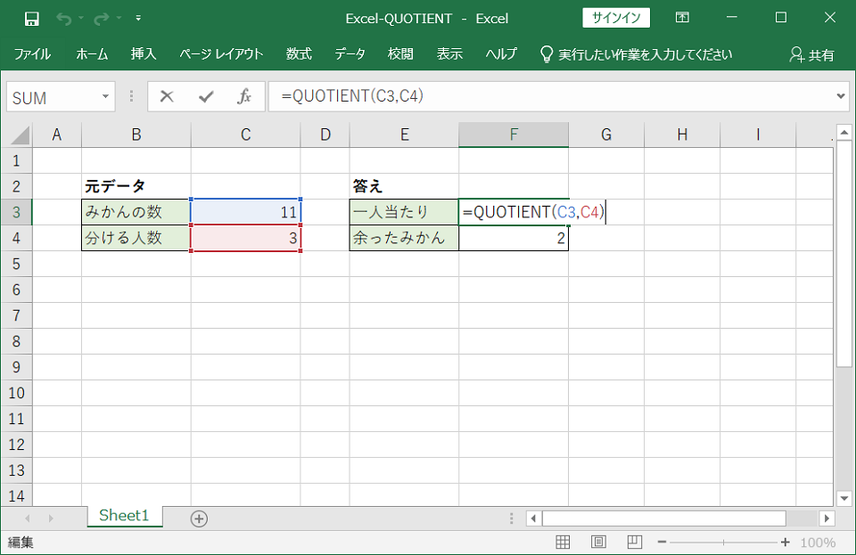Switch to Page Break Preview icon
Screen dimensions: 856x555
(x=634, y=543)
